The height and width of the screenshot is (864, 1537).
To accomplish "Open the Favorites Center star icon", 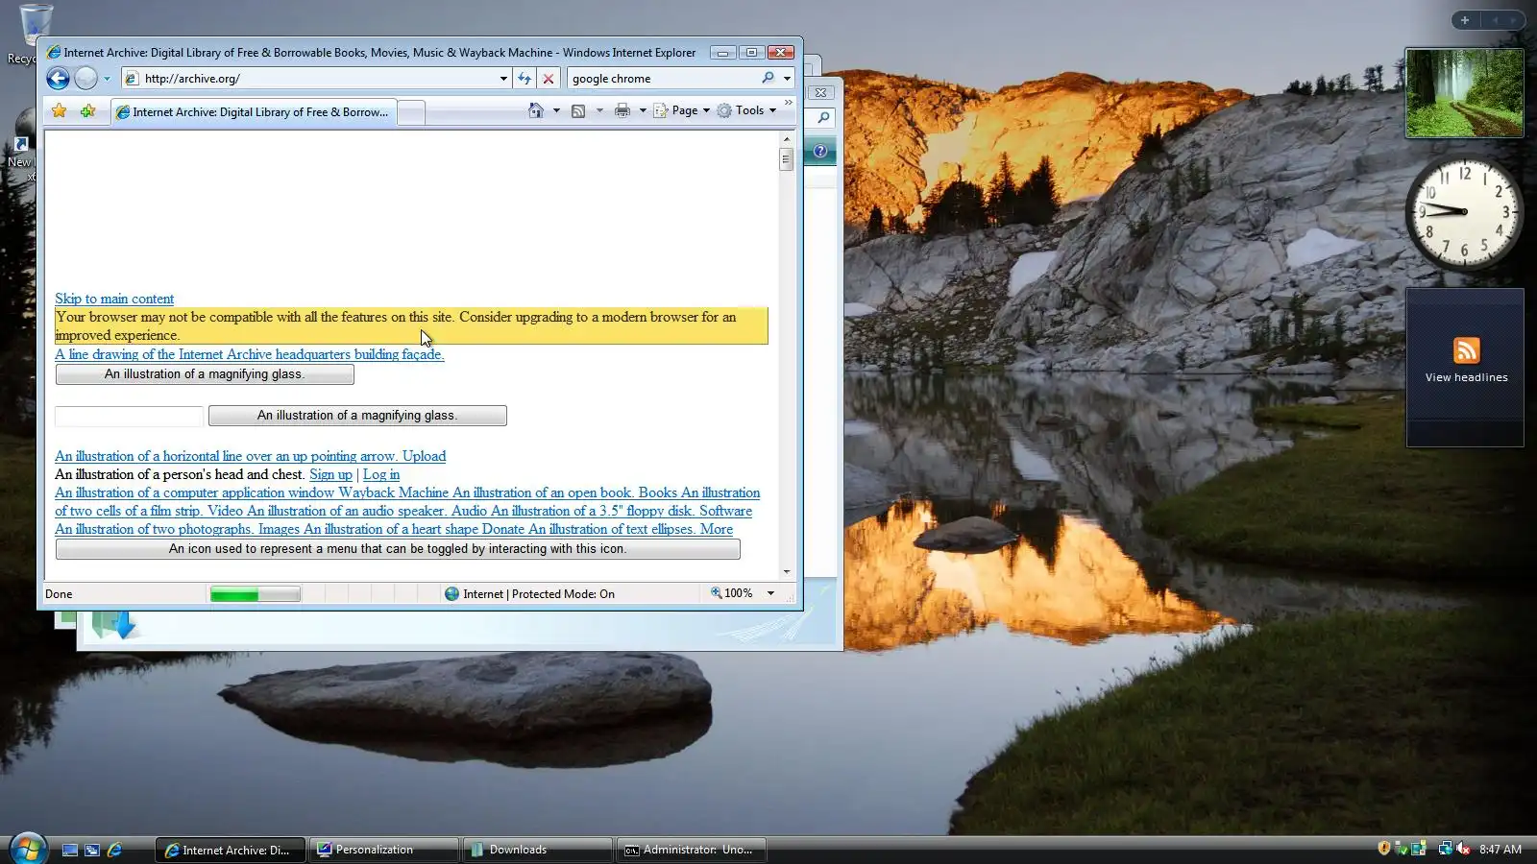I will coord(60,111).
